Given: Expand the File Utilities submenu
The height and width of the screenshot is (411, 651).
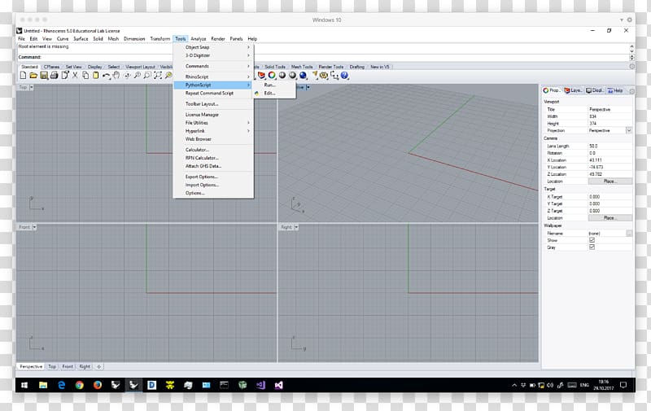Looking at the screenshot, I should click(x=213, y=123).
